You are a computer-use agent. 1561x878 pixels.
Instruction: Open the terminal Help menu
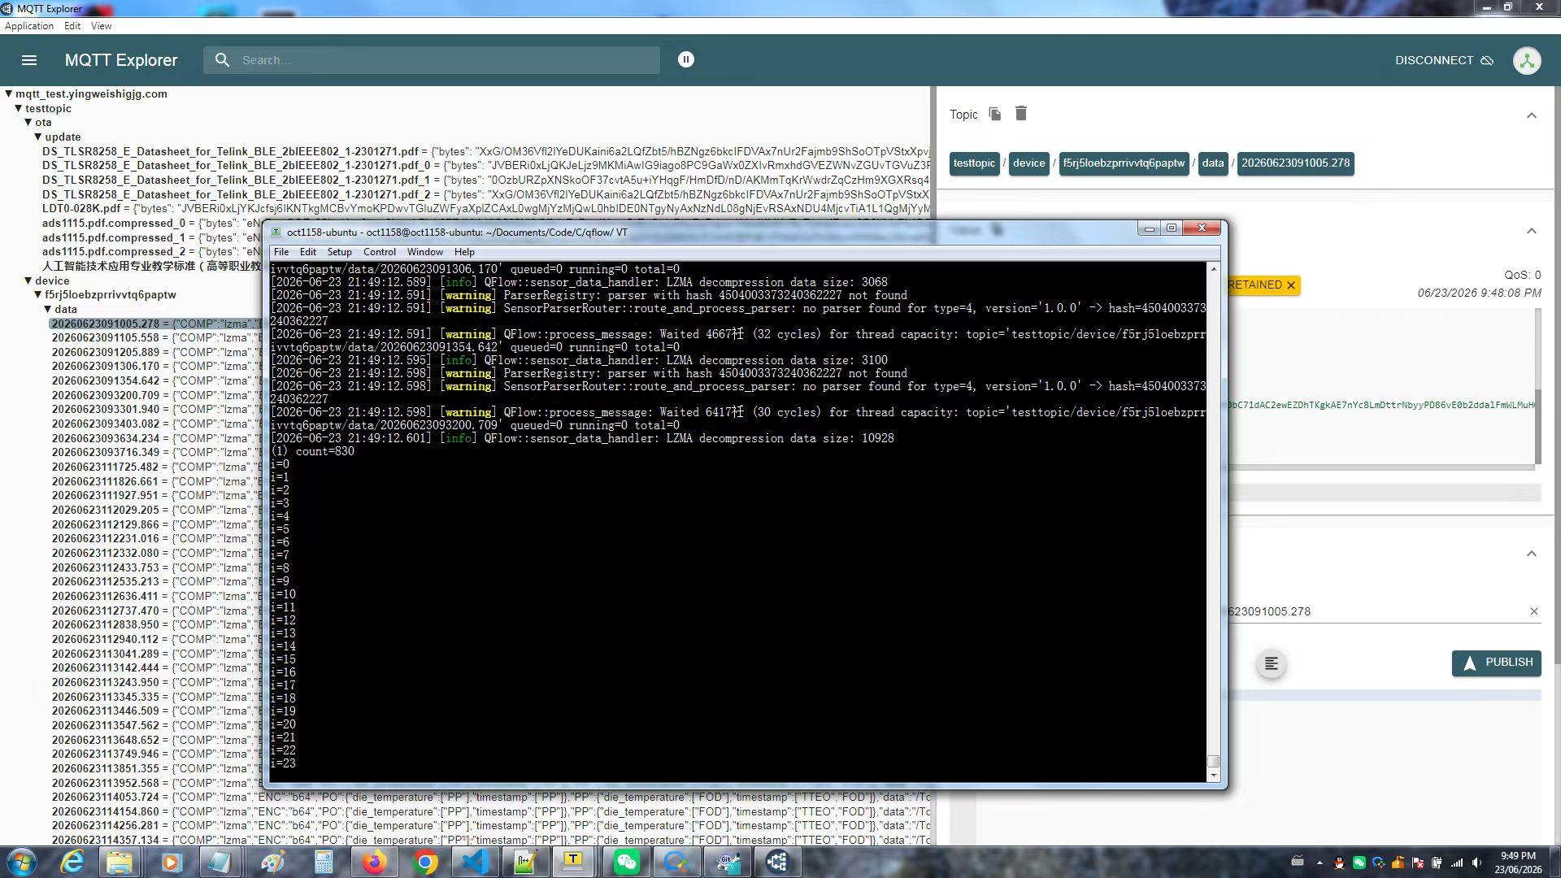click(x=464, y=252)
